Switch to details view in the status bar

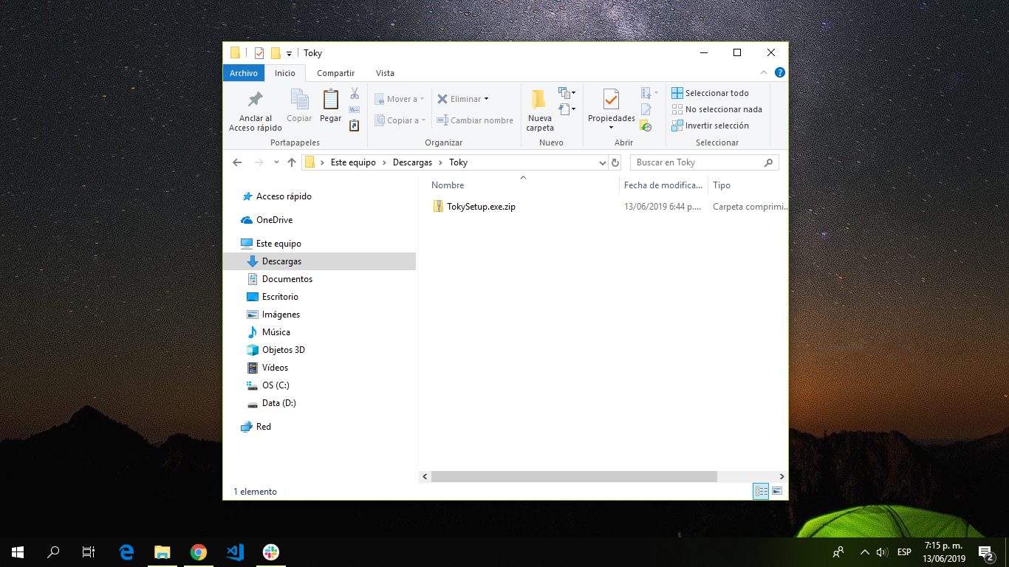pos(761,491)
